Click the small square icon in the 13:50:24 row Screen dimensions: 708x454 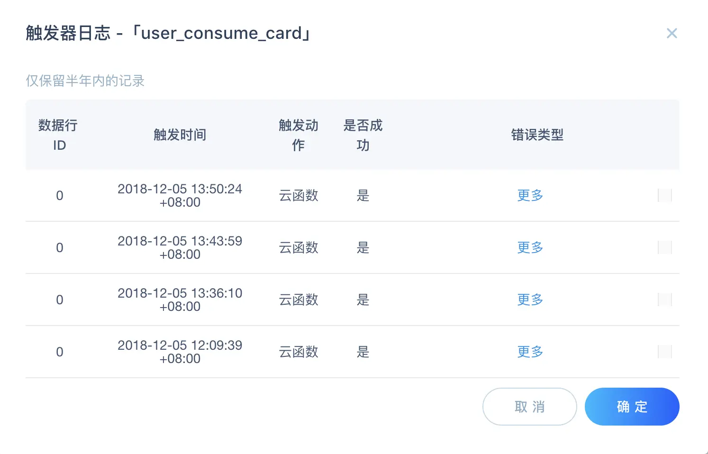point(665,195)
